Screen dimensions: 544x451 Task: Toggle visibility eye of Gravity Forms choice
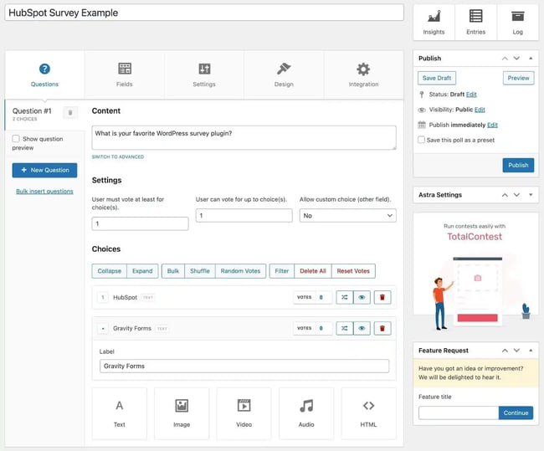[362, 328]
